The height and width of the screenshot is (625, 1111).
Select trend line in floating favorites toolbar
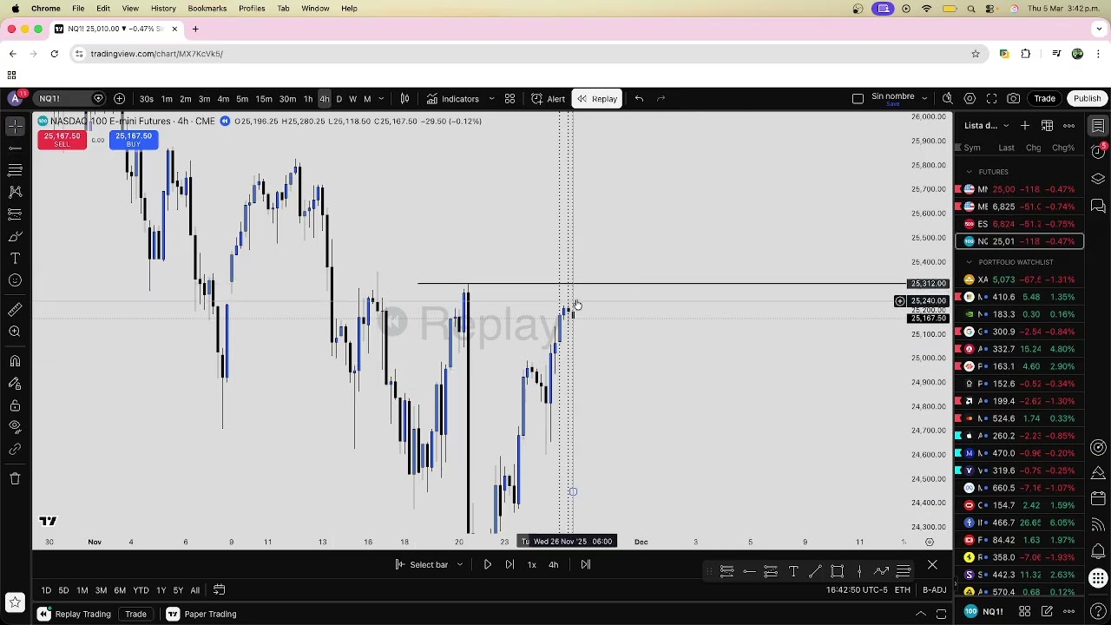pos(815,571)
